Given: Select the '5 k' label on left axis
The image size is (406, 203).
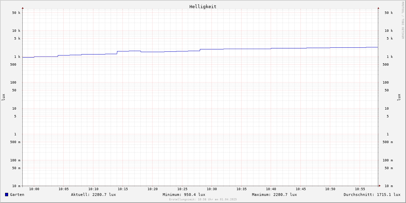Looking at the screenshot, I should [x=17, y=39].
